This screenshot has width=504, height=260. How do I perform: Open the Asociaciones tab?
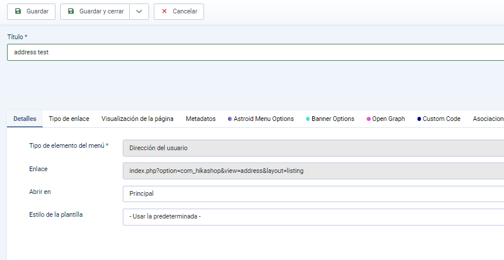[488, 119]
